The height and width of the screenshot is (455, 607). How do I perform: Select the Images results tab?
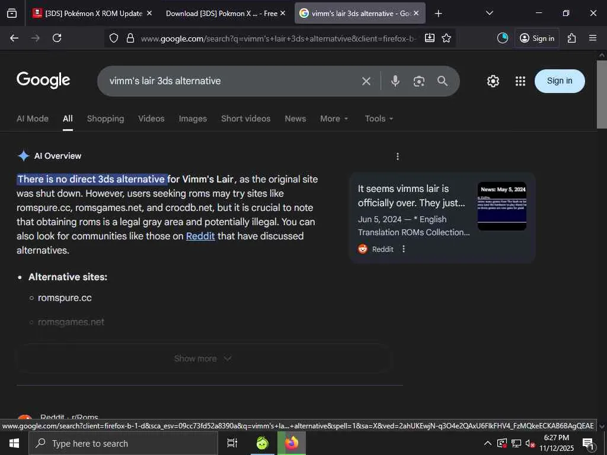point(193,118)
